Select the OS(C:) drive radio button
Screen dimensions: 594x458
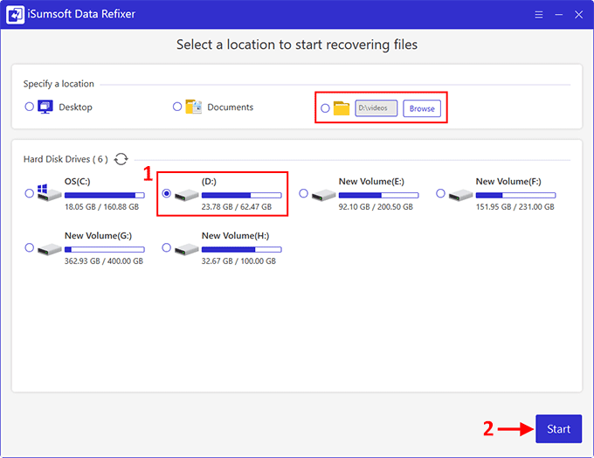29,193
